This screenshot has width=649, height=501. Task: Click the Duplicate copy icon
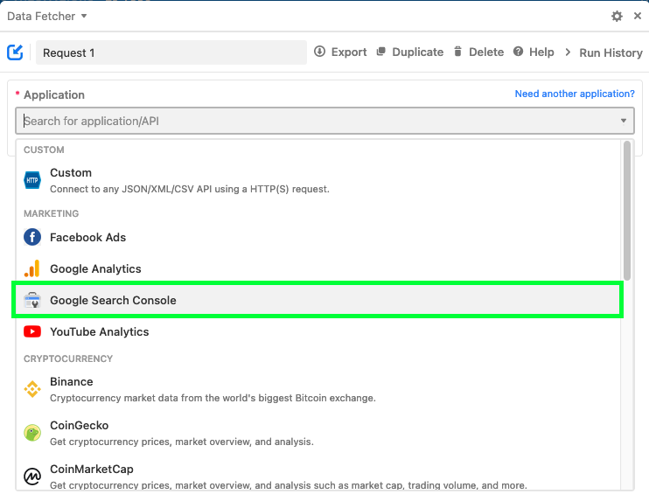tap(380, 52)
